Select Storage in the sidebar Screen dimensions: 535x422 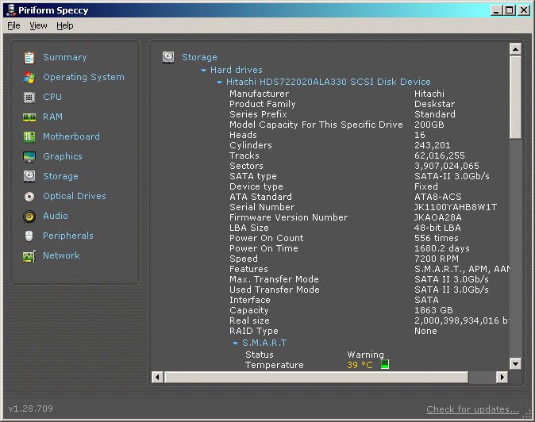click(60, 176)
